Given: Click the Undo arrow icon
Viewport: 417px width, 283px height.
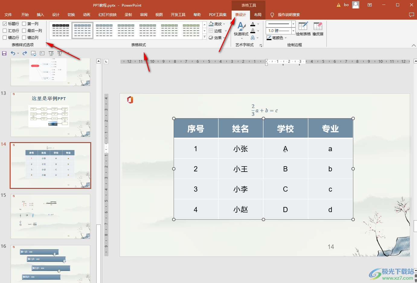Looking at the screenshot, I should coord(13,53).
